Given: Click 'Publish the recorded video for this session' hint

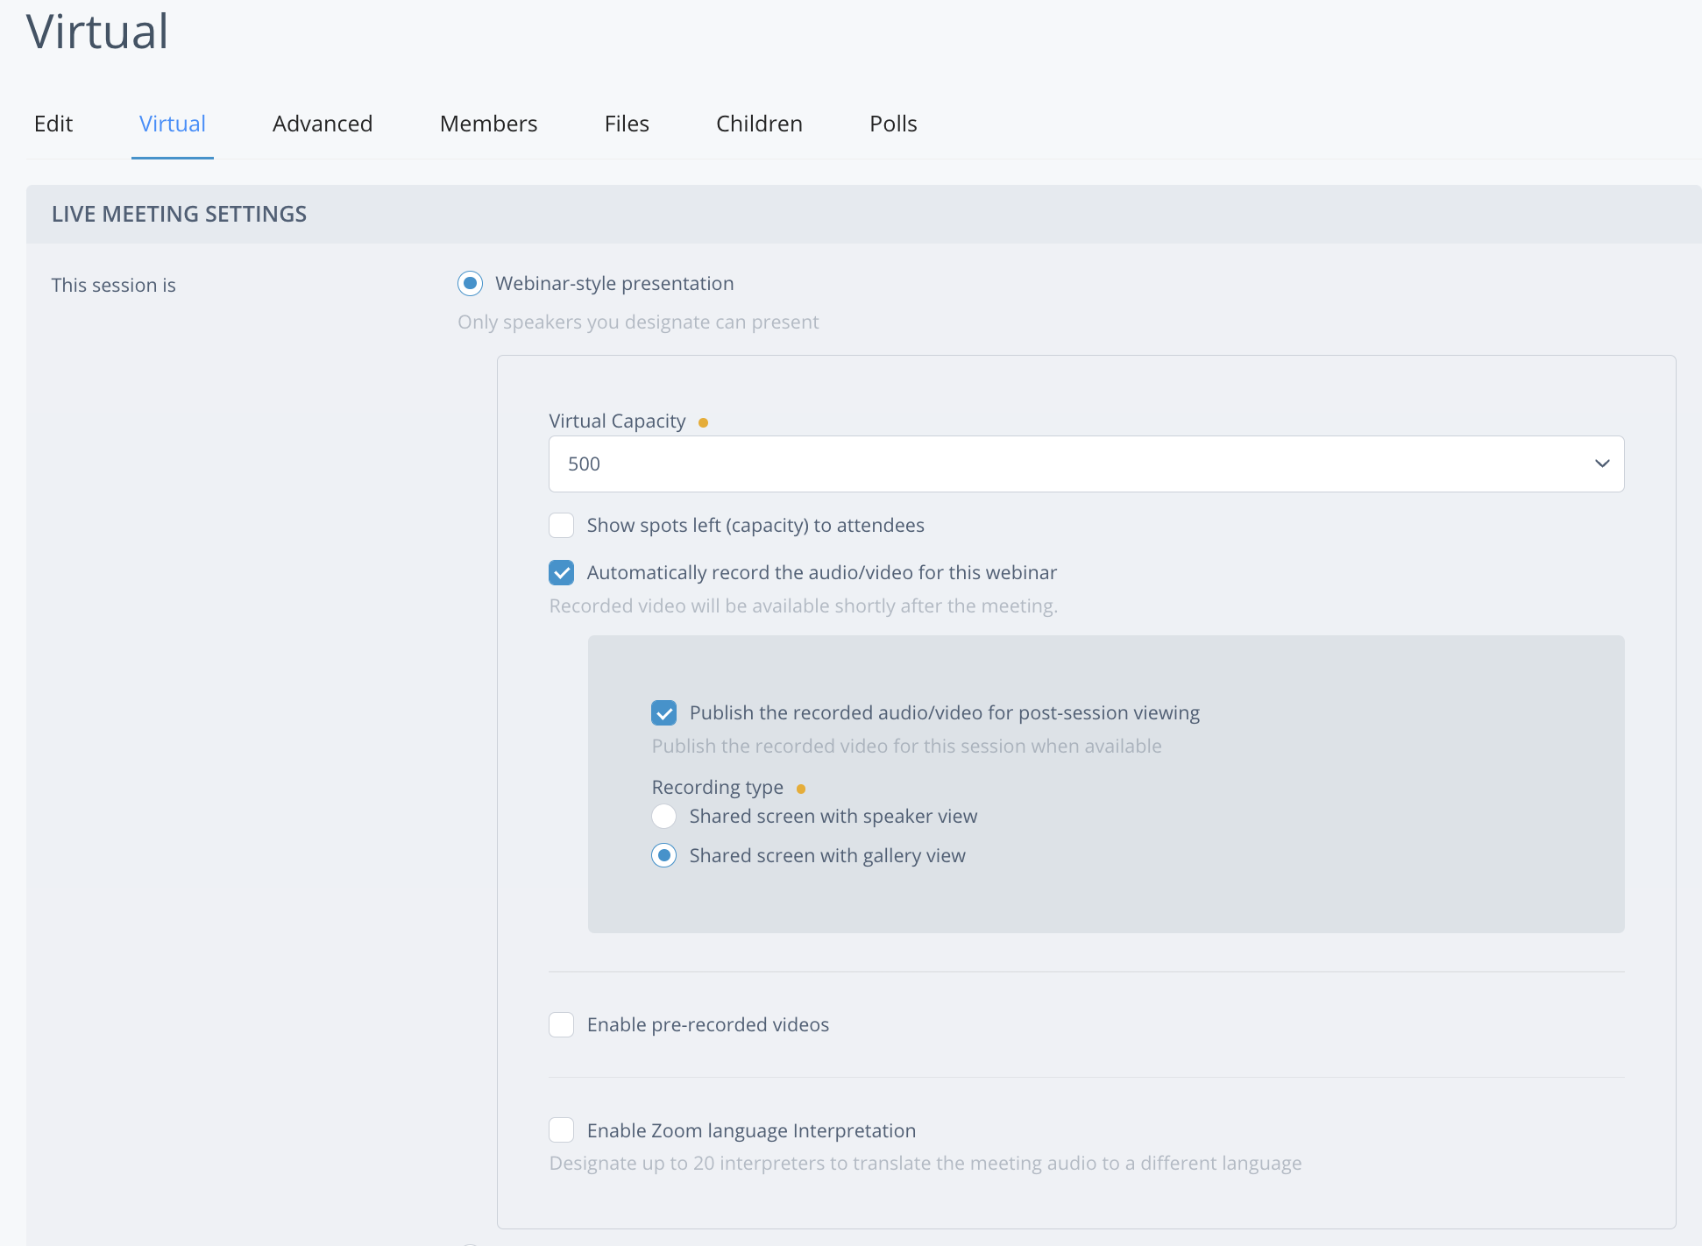Looking at the screenshot, I should tap(907, 746).
